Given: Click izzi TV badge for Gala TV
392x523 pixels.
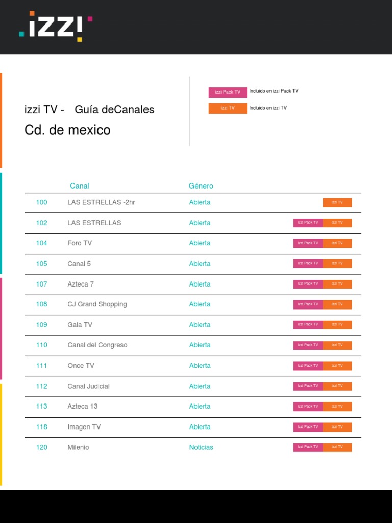Looking at the screenshot, I should tap(337, 325).
